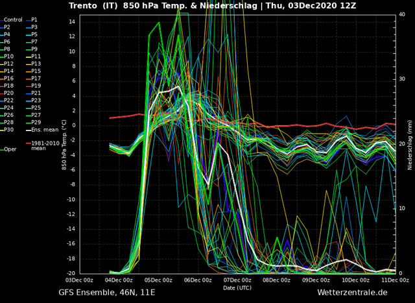Viewport: 415px width, 303px height.
Task: Choose the P7 legend entry
Action: click(32, 42)
